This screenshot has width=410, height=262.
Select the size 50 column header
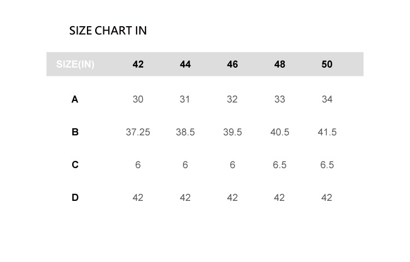point(327,64)
